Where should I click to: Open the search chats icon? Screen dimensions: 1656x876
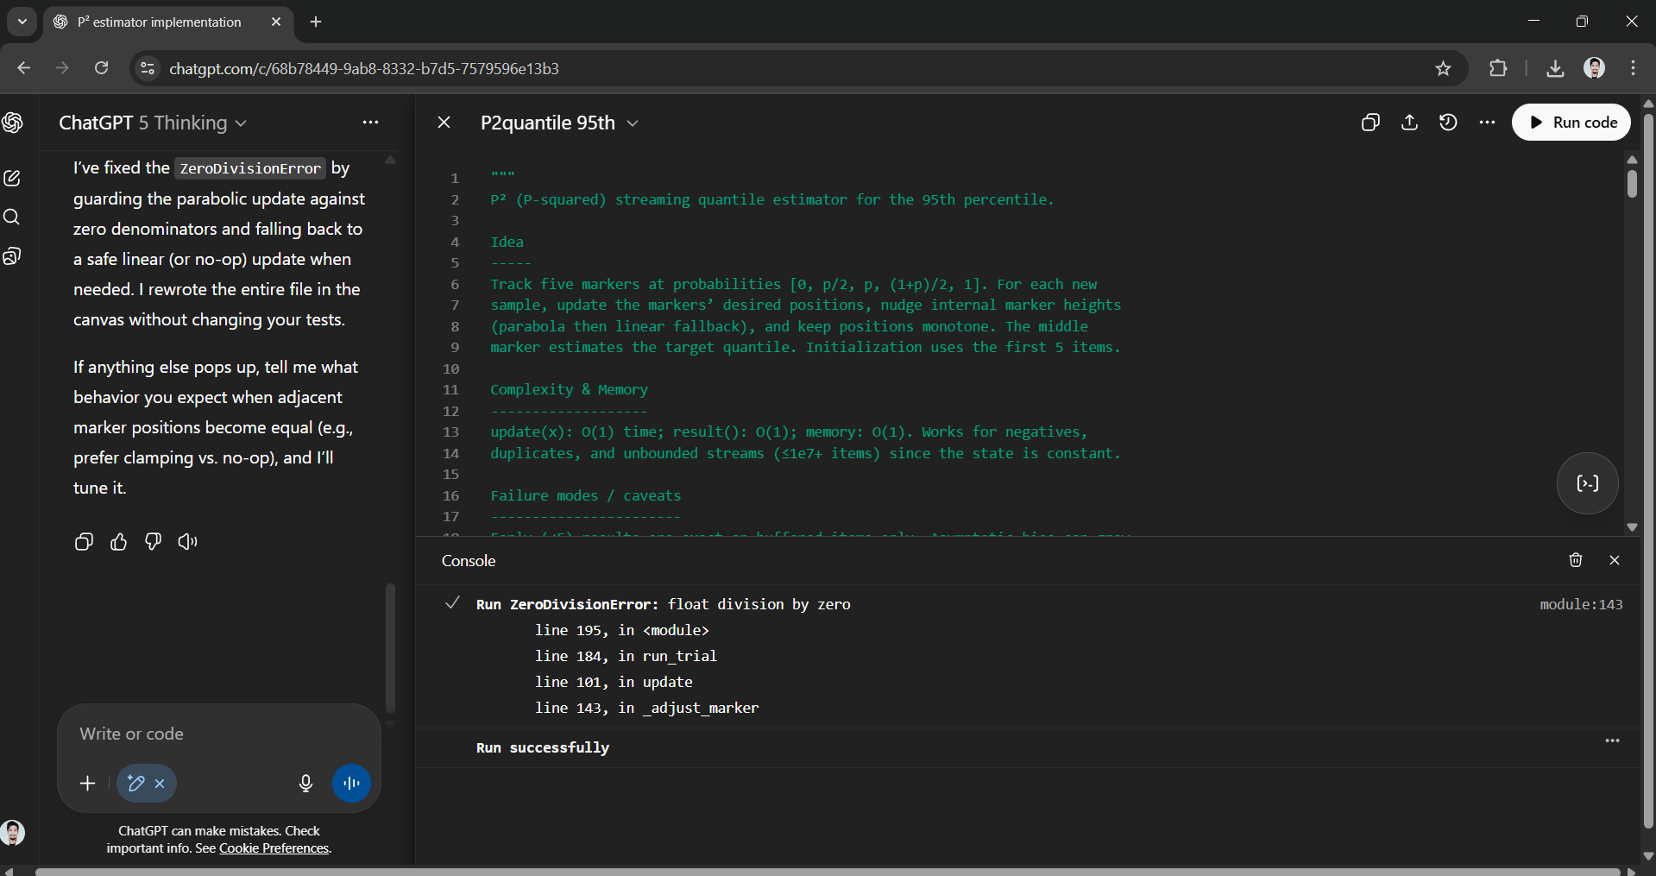(x=12, y=217)
